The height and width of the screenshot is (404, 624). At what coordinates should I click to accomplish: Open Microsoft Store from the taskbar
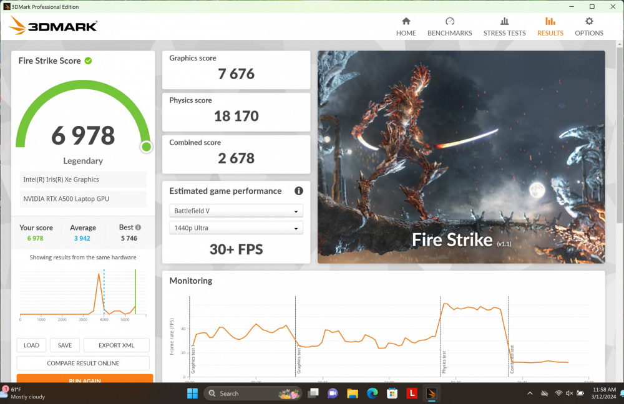392,393
